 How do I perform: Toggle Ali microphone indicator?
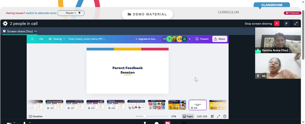pos(258,76)
